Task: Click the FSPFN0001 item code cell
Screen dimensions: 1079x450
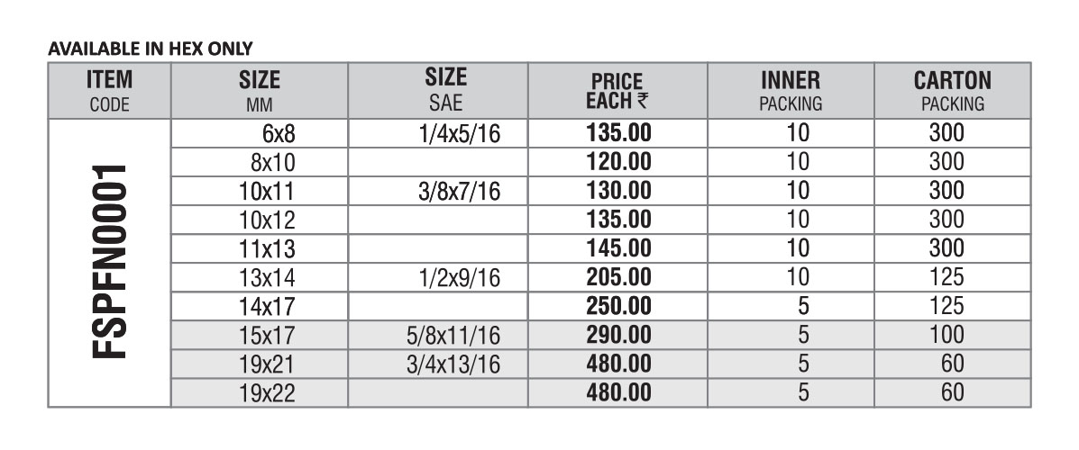Action: coord(109,263)
